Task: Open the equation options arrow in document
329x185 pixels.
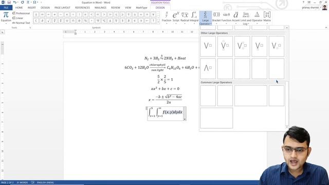Action: tap(185, 119)
